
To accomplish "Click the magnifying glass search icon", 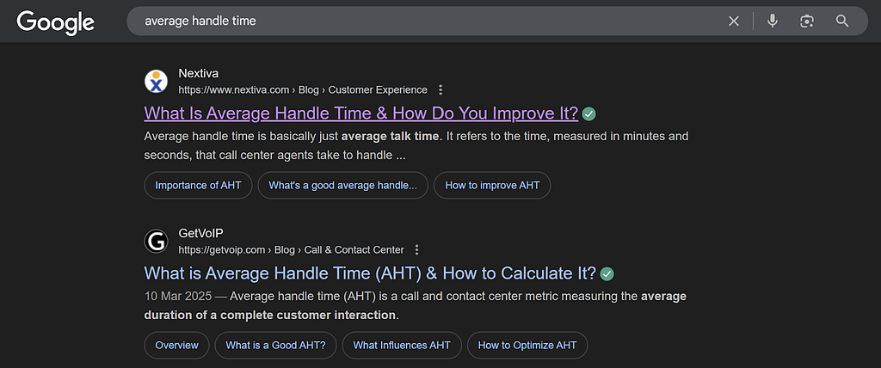I will (x=841, y=21).
